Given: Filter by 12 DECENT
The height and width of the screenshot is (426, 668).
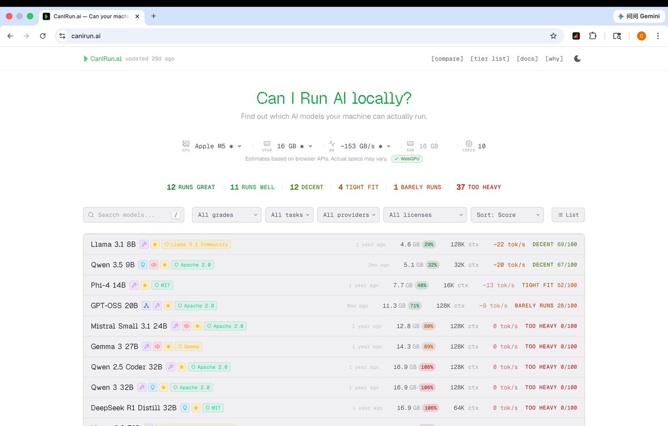Looking at the screenshot, I should 306,187.
